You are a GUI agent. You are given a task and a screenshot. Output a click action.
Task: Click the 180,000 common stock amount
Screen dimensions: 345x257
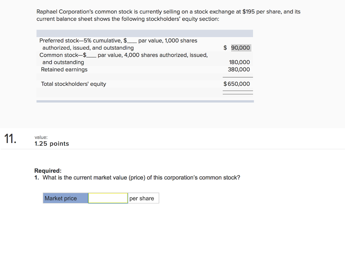240,62
